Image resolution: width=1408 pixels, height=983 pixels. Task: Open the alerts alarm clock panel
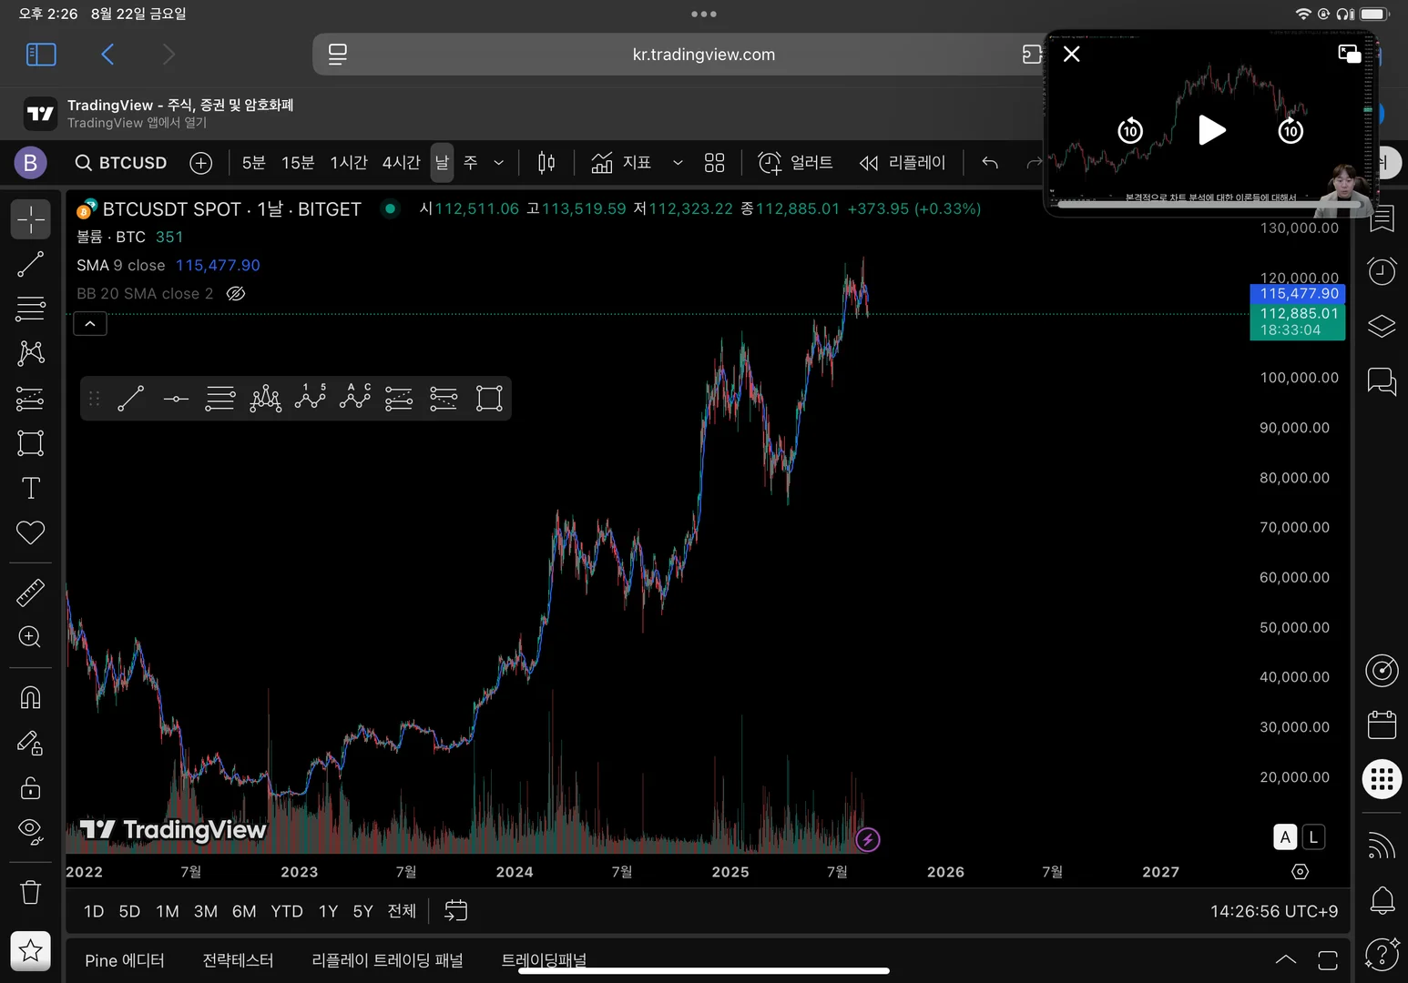coord(1382,270)
